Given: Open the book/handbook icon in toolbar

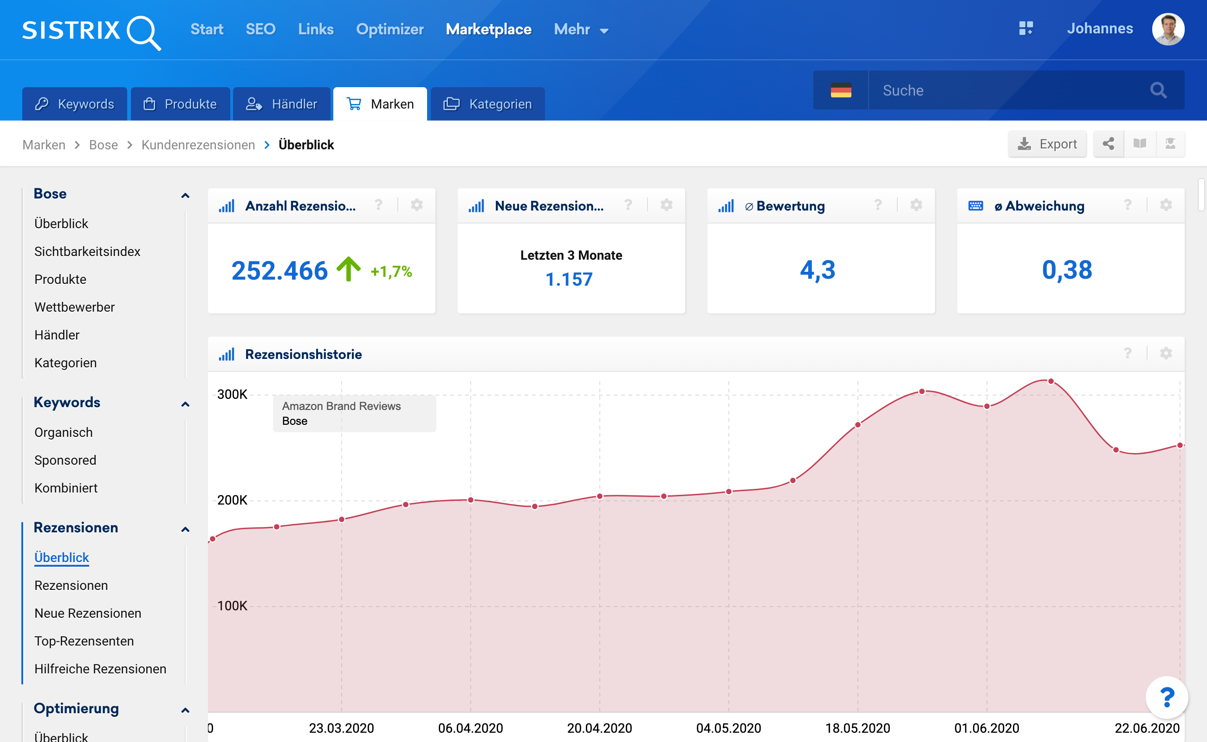Looking at the screenshot, I should pyautogui.click(x=1140, y=144).
